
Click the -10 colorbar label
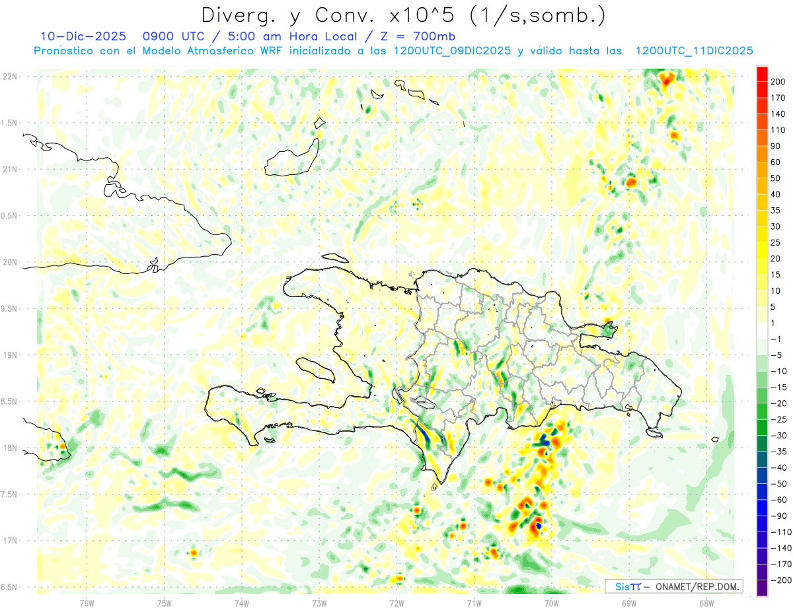[780, 371]
